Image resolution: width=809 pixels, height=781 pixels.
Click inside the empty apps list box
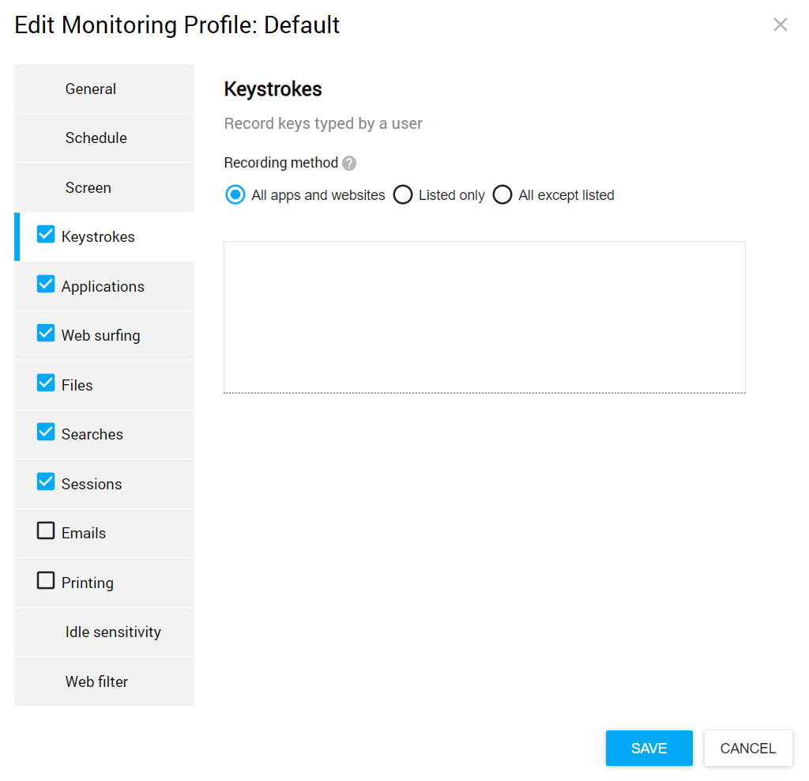click(484, 316)
